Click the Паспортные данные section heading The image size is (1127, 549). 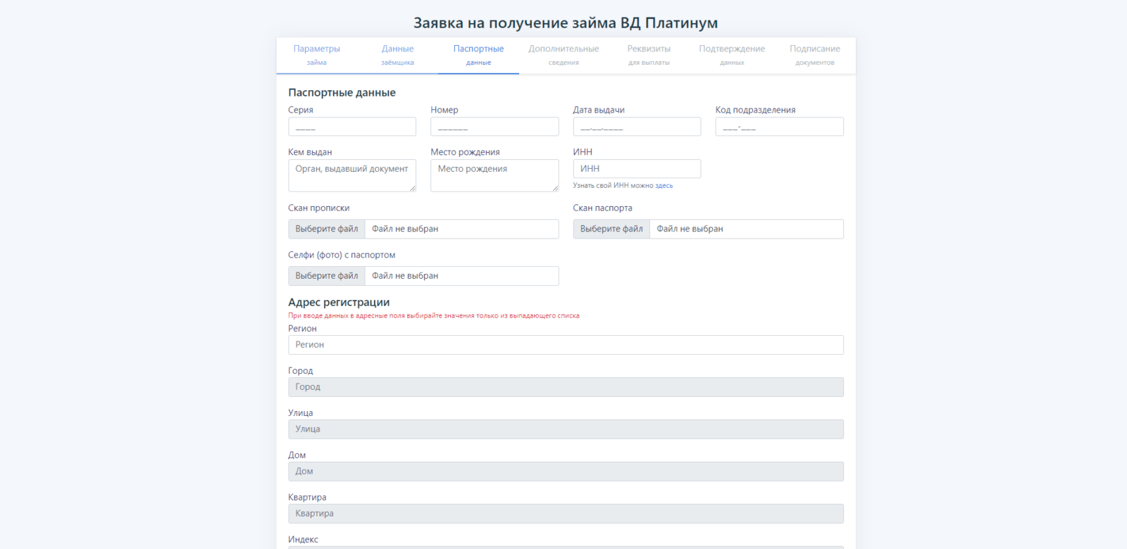coord(342,92)
